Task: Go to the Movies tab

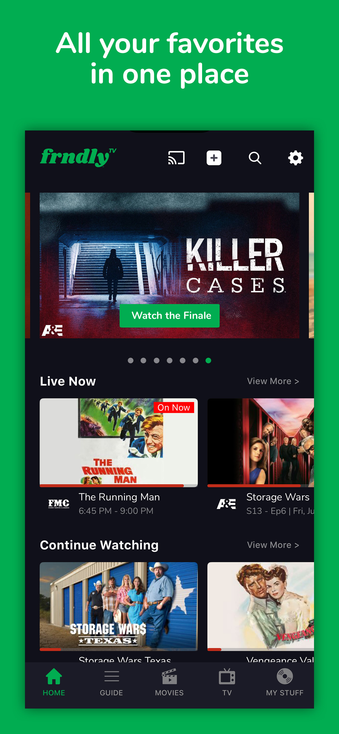Action: 169,683
